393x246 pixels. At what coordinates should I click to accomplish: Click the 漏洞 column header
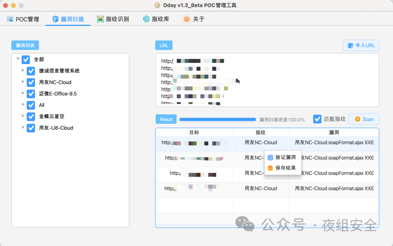334,132
